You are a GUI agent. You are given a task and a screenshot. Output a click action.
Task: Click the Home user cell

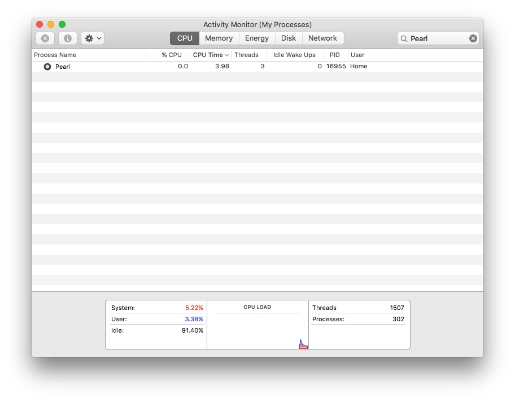(359, 67)
